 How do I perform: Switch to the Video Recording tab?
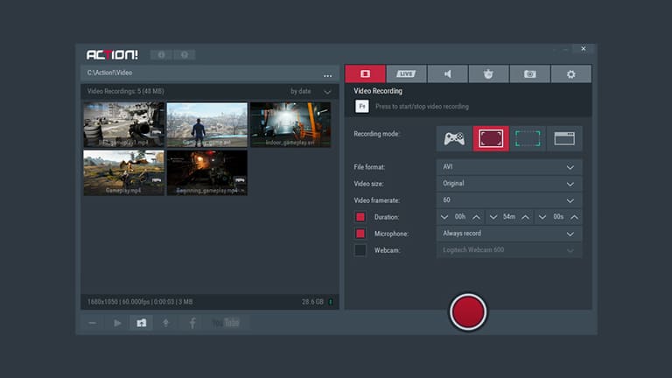pyautogui.click(x=365, y=74)
